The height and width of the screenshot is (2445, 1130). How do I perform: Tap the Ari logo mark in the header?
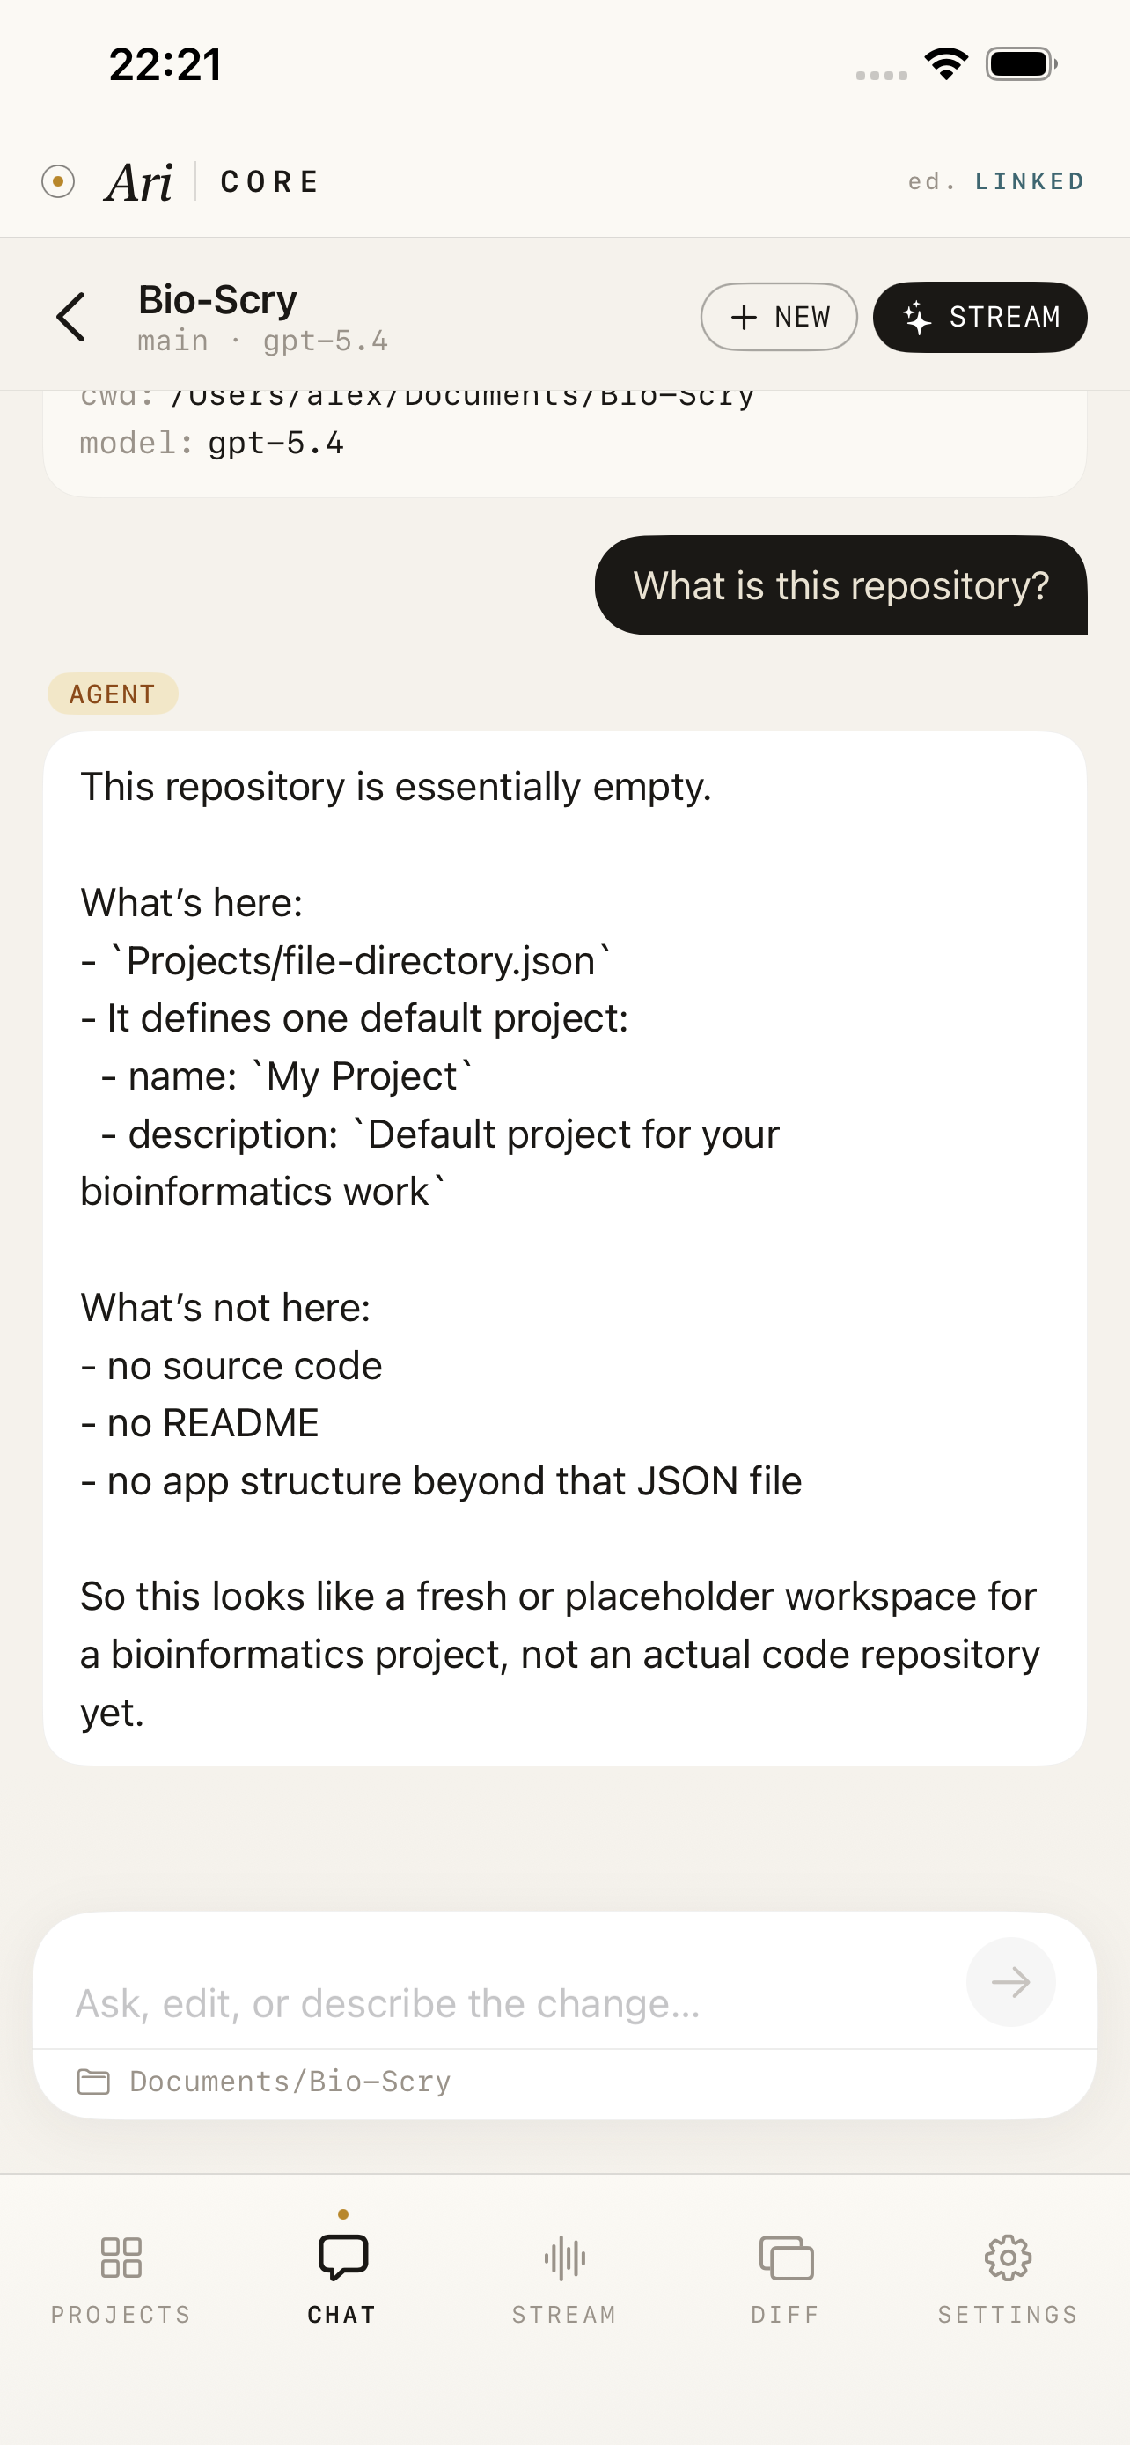pos(138,181)
